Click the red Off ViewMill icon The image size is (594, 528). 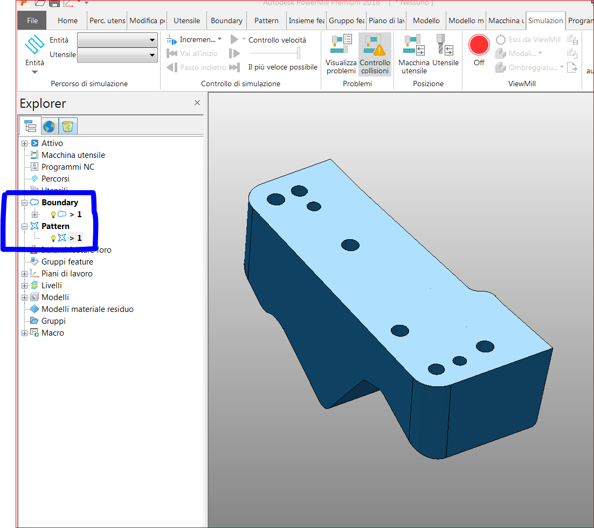(479, 45)
